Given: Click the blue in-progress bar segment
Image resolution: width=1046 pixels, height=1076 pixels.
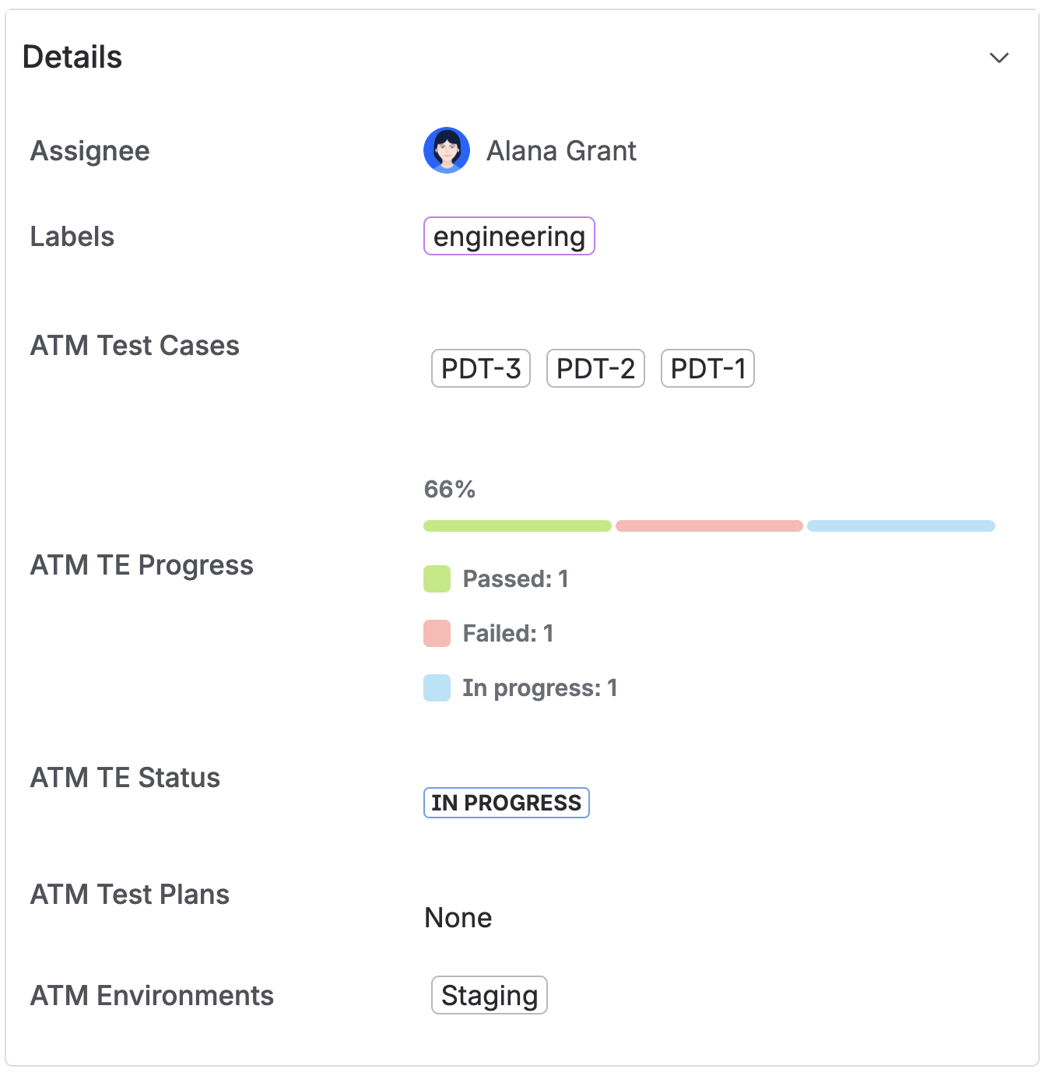Looking at the screenshot, I should click(900, 526).
